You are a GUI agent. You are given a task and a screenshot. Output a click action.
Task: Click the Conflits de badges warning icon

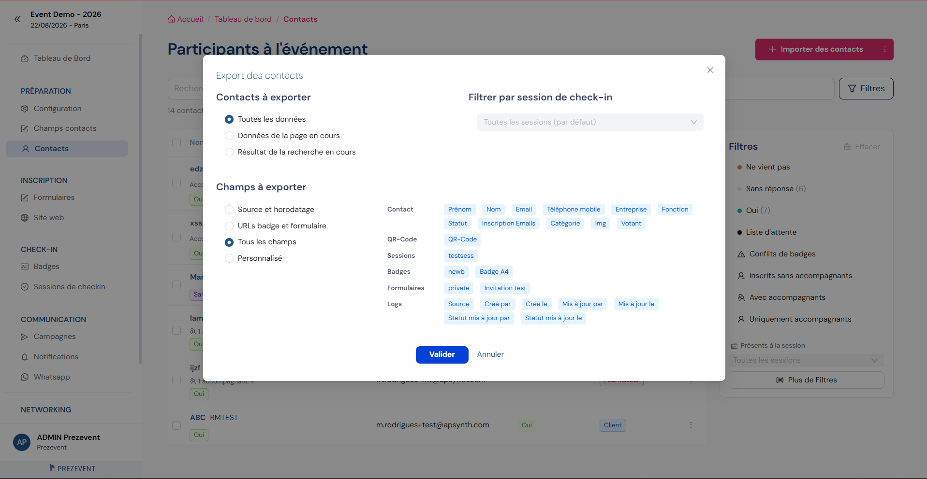pos(741,254)
